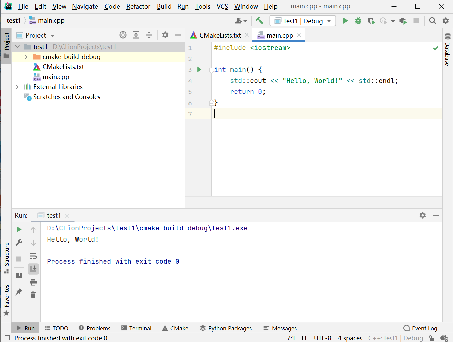Click fold end marker on line 6

[211, 103]
